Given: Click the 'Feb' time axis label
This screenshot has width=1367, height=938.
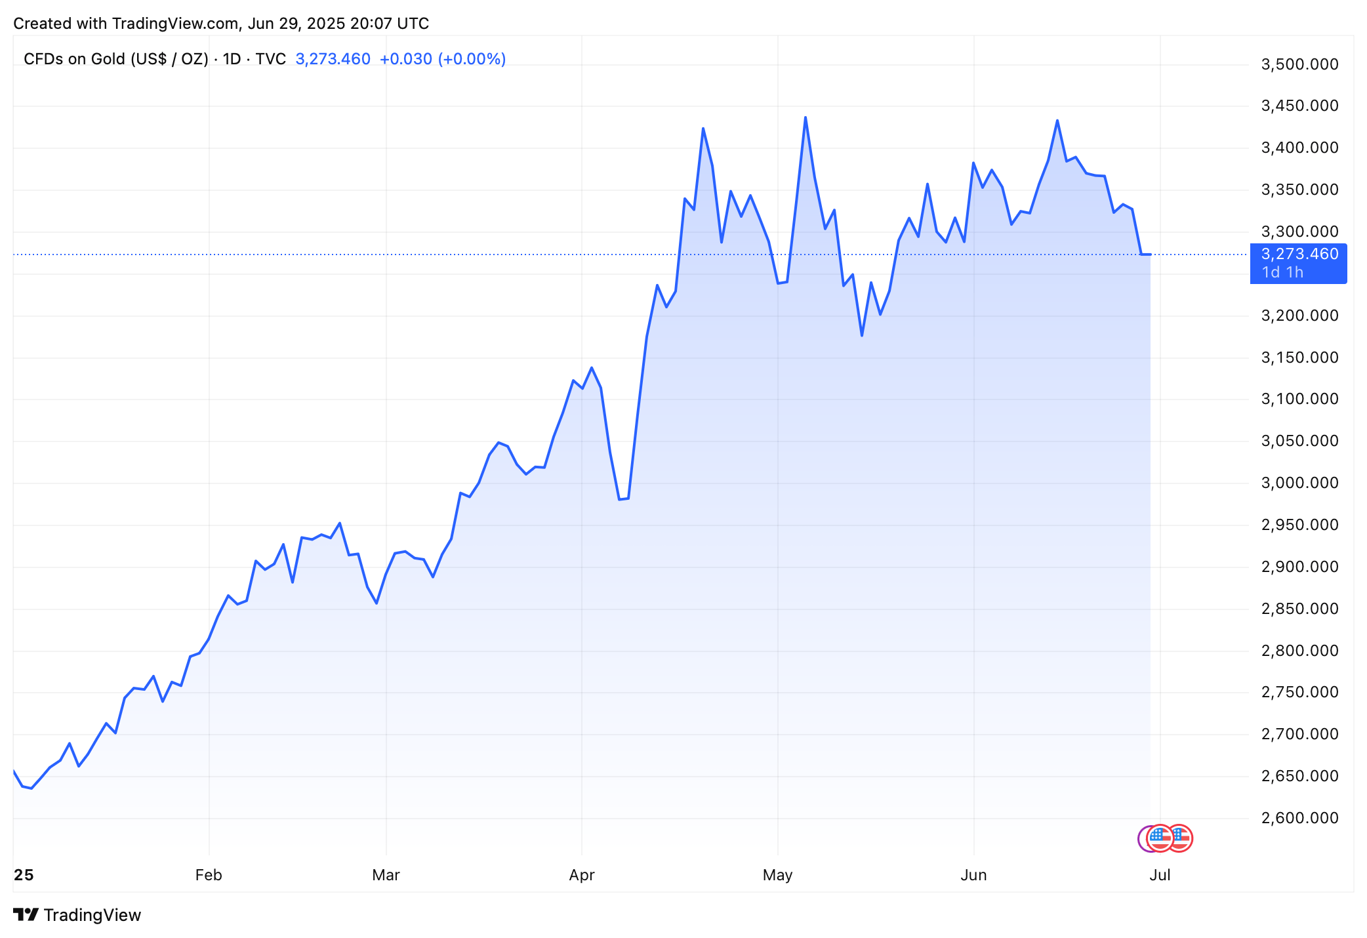Looking at the screenshot, I should [209, 875].
